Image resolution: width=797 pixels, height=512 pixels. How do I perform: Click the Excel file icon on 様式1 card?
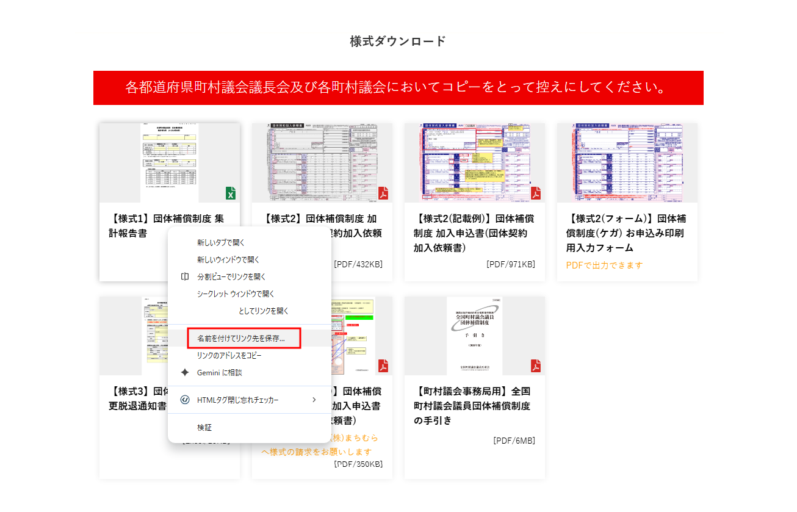(x=231, y=193)
